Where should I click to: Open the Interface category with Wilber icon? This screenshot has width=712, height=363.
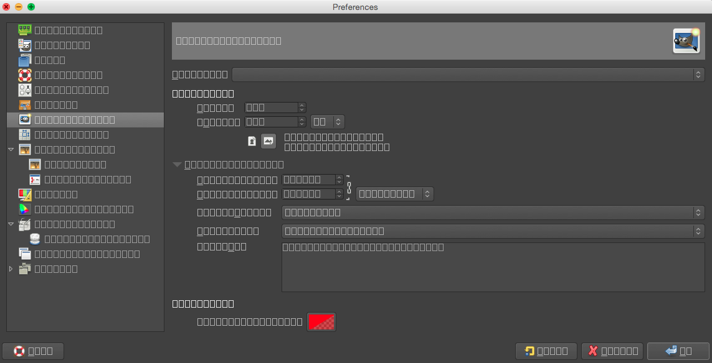85,45
